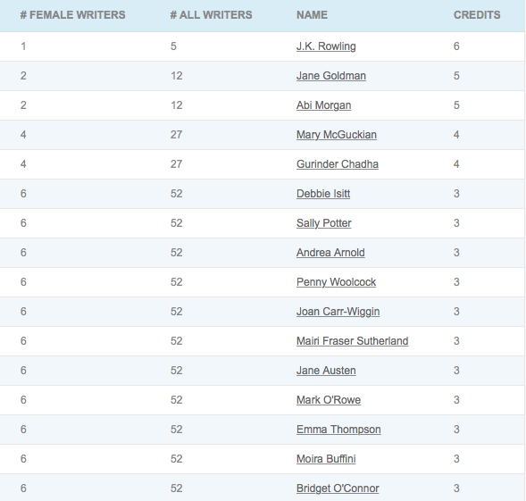Open the Joan Carr-Wiggin link
This screenshot has height=501, width=526.
click(338, 312)
